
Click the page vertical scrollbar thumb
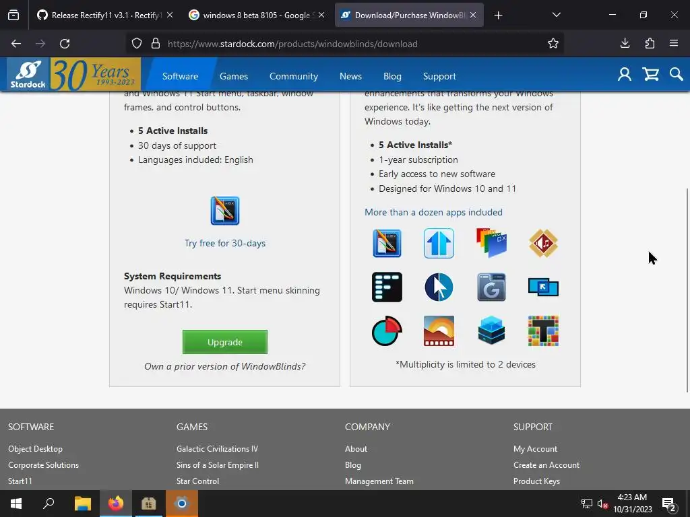[x=687, y=290]
